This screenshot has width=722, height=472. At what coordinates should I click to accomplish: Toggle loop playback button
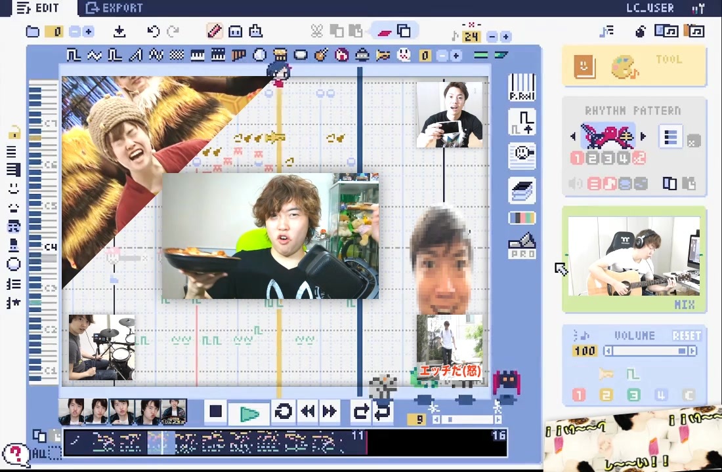(x=283, y=411)
